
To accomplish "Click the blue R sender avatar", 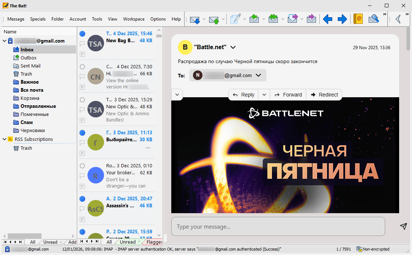I will coord(96,175).
